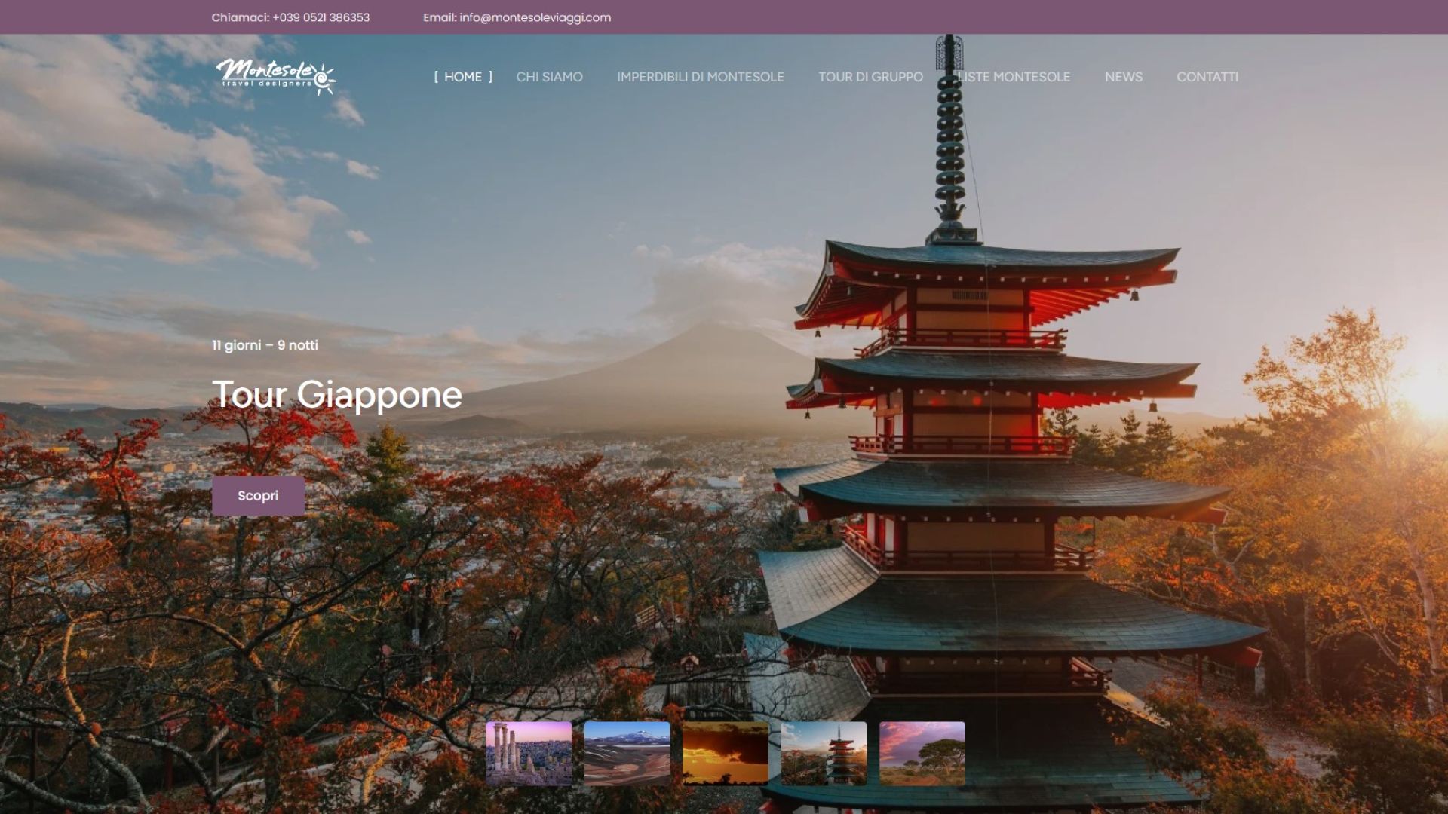Open IMPERDIBILI DI MONTESOLE menu
Image resolution: width=1448 pixels, height=814 pixels.
[700, 77]
